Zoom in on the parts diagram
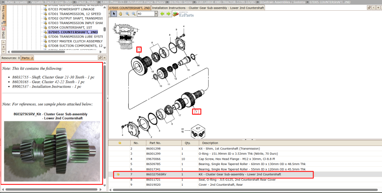Viewport: 382px width, 193px height. (127, 14)
